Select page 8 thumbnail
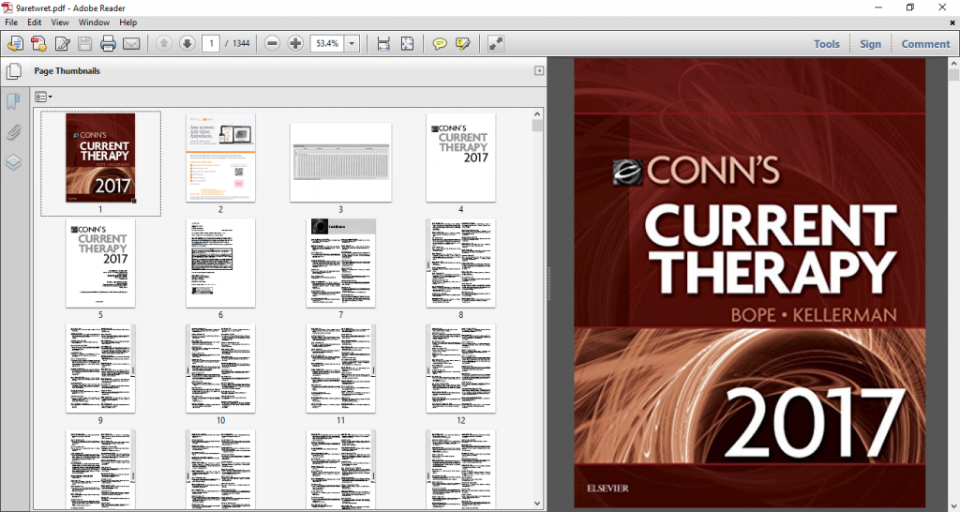Image resolution: width=960 pixels, height=512 pixels. pyautogui.click(x=461, y=264)
